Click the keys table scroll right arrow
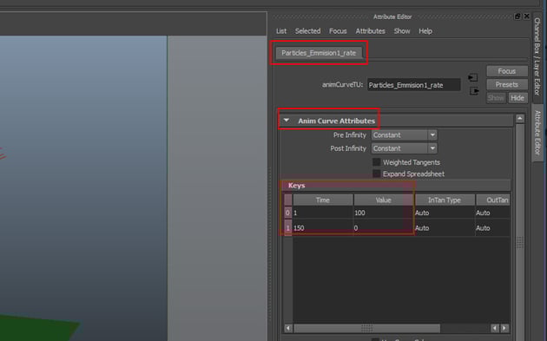 (x=504, y=328)
